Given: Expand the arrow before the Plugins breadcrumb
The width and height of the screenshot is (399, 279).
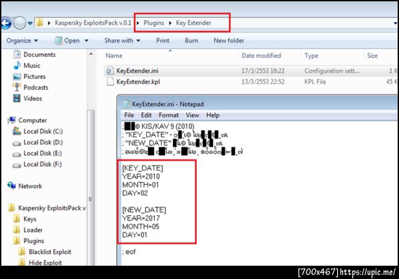Looking at the screenshot, I should click(138, 23).
